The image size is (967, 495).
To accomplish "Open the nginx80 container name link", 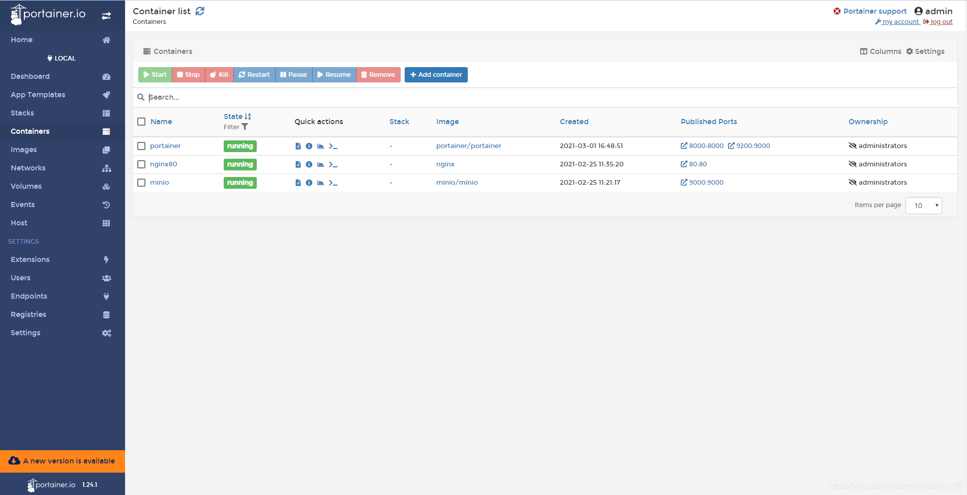I will [x=164, y=164].
